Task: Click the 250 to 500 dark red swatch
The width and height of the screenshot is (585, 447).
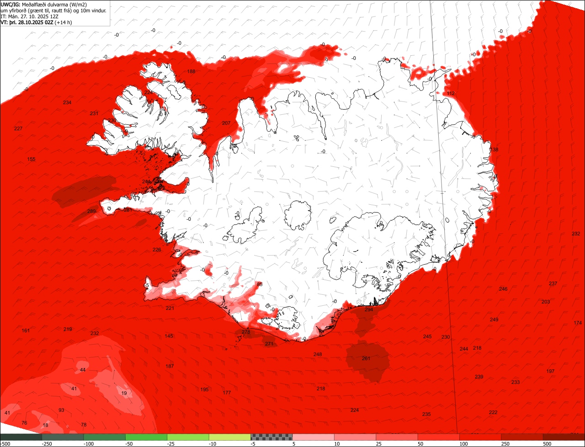Action: tap(522, 437)
